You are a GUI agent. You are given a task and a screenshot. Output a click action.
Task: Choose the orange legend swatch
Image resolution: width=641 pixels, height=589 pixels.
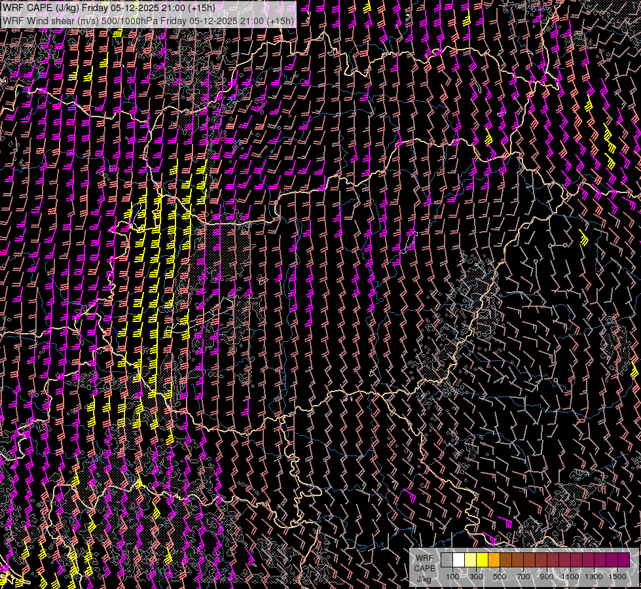click(494, 560)
